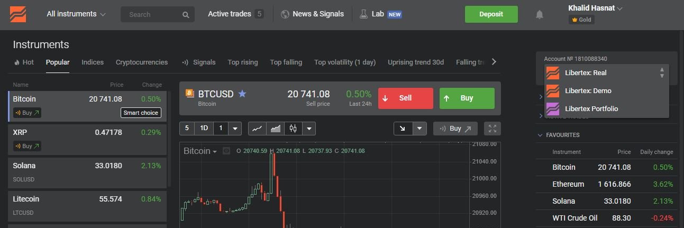Switch chart to candlestick type
This screenshot has height=228, width=684.
(x=293, y=129)
